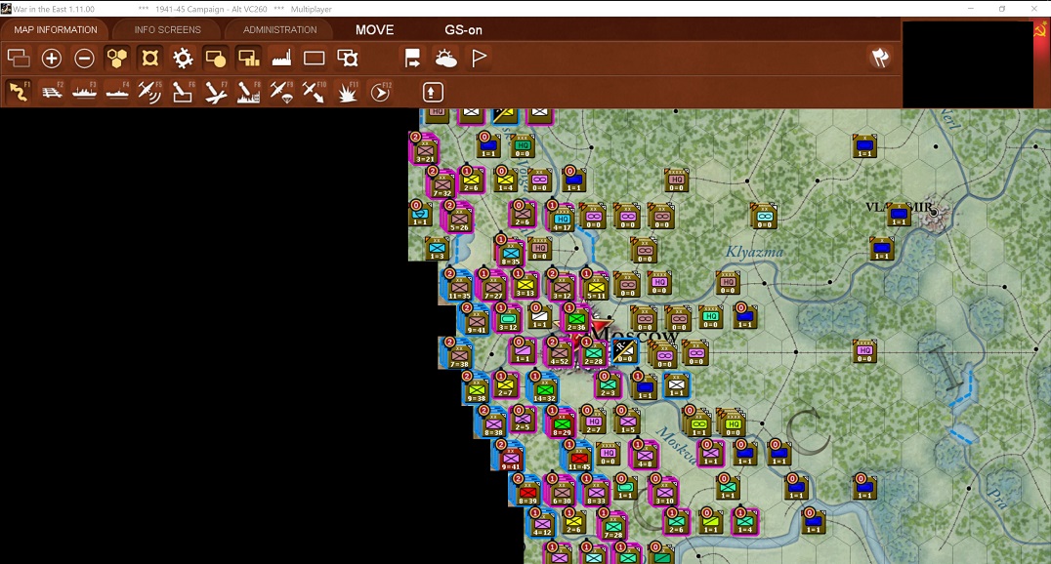Select the 4=17 HQ counter
This screenshot has height=564, width=1051.
(x=563, y=219)
